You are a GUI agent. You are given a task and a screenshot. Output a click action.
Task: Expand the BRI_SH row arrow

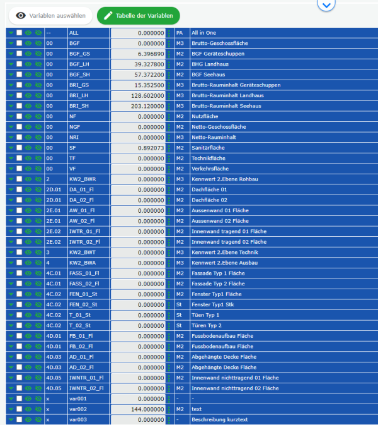pos(11,106)
